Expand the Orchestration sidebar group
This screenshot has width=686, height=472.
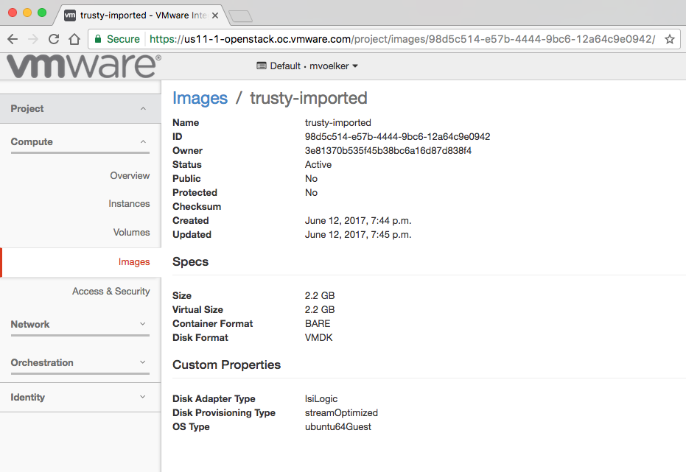[80, 363]
